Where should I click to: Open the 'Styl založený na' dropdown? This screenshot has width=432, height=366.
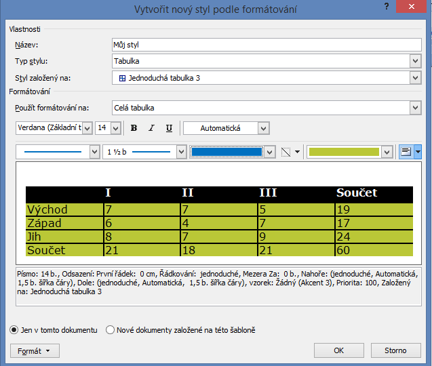pyautogui.click(x=415, y=78)
